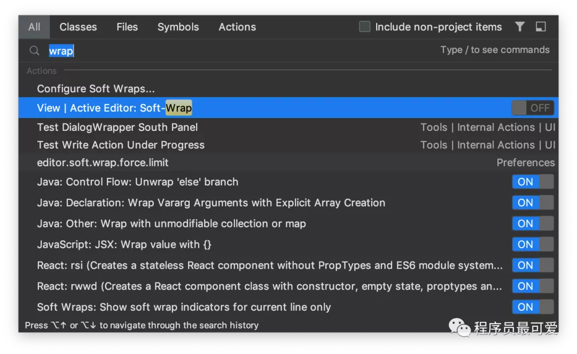
Task: Select Test Write Action Under Progress
Action: [288, 145]
